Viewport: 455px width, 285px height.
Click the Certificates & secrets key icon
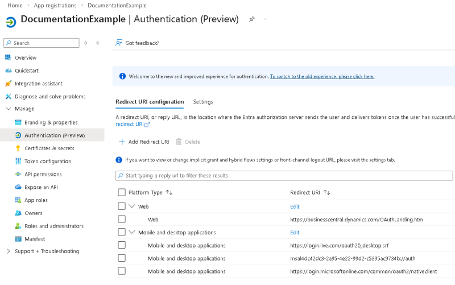(18, 148)
